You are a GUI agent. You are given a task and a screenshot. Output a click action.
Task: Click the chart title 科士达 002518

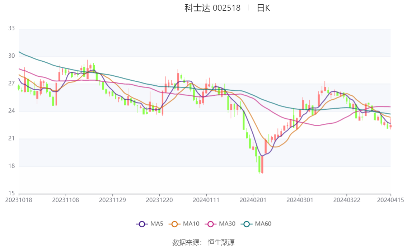coord(212,8)
